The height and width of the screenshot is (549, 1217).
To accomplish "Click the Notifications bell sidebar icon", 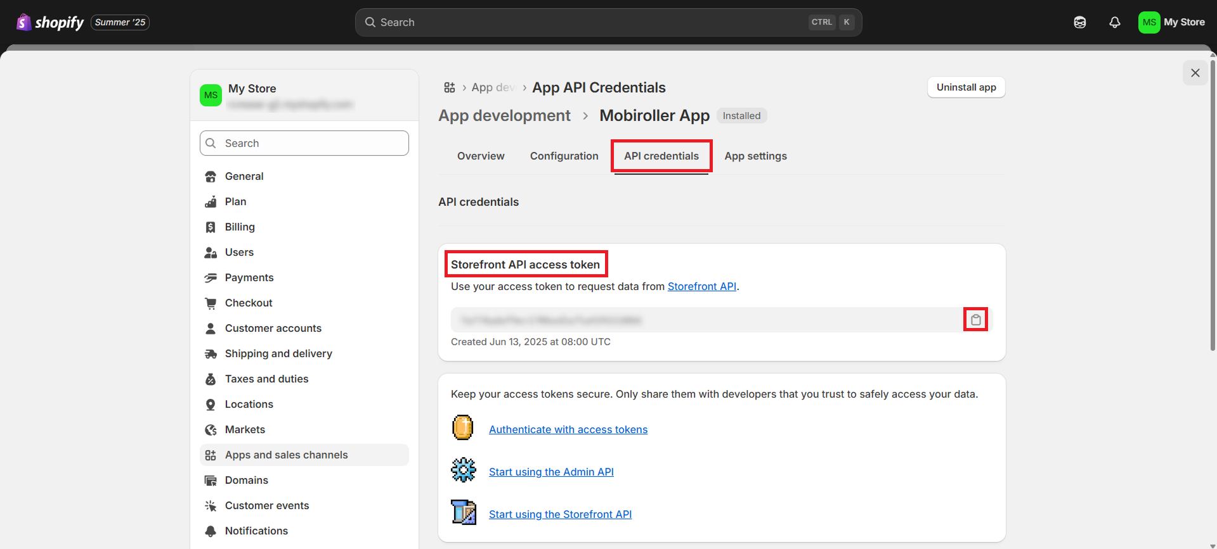I will 211,531.
